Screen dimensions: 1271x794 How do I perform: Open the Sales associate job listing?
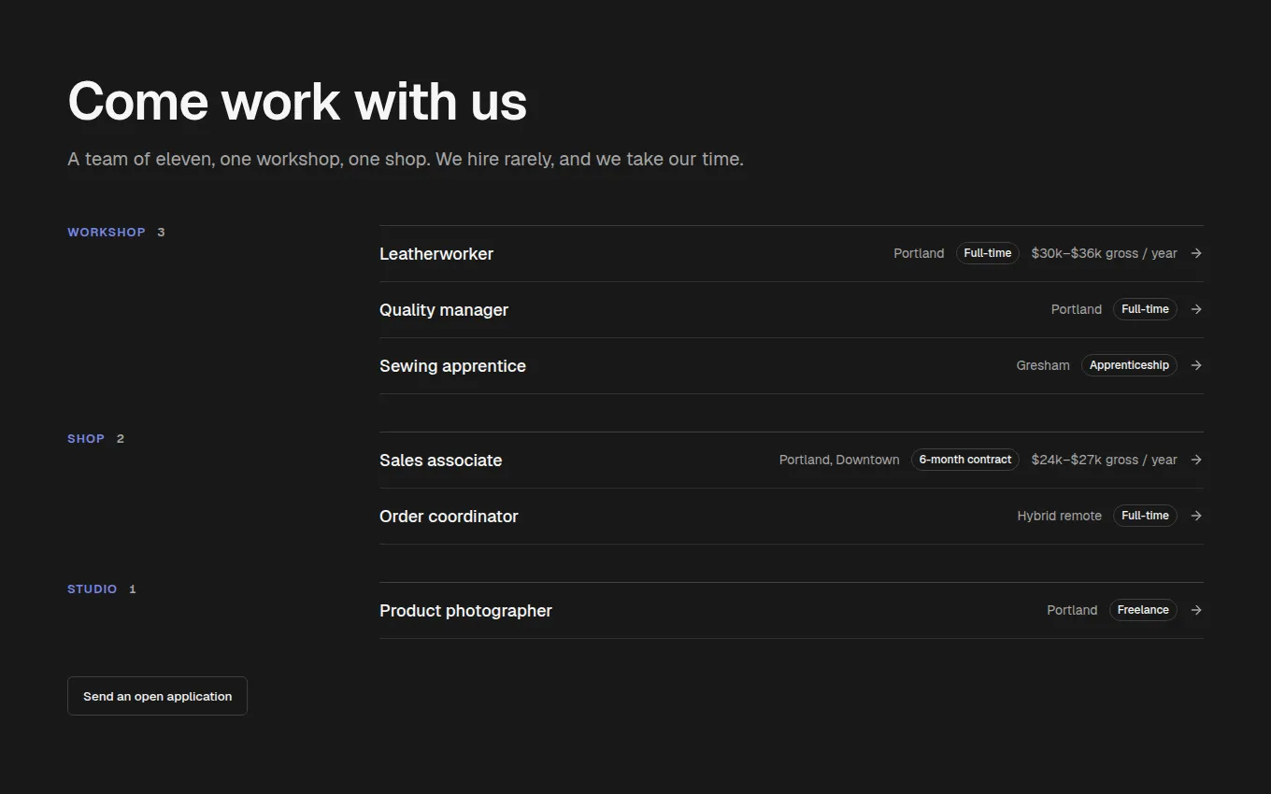pyautogui.click(x=792, y=460)
